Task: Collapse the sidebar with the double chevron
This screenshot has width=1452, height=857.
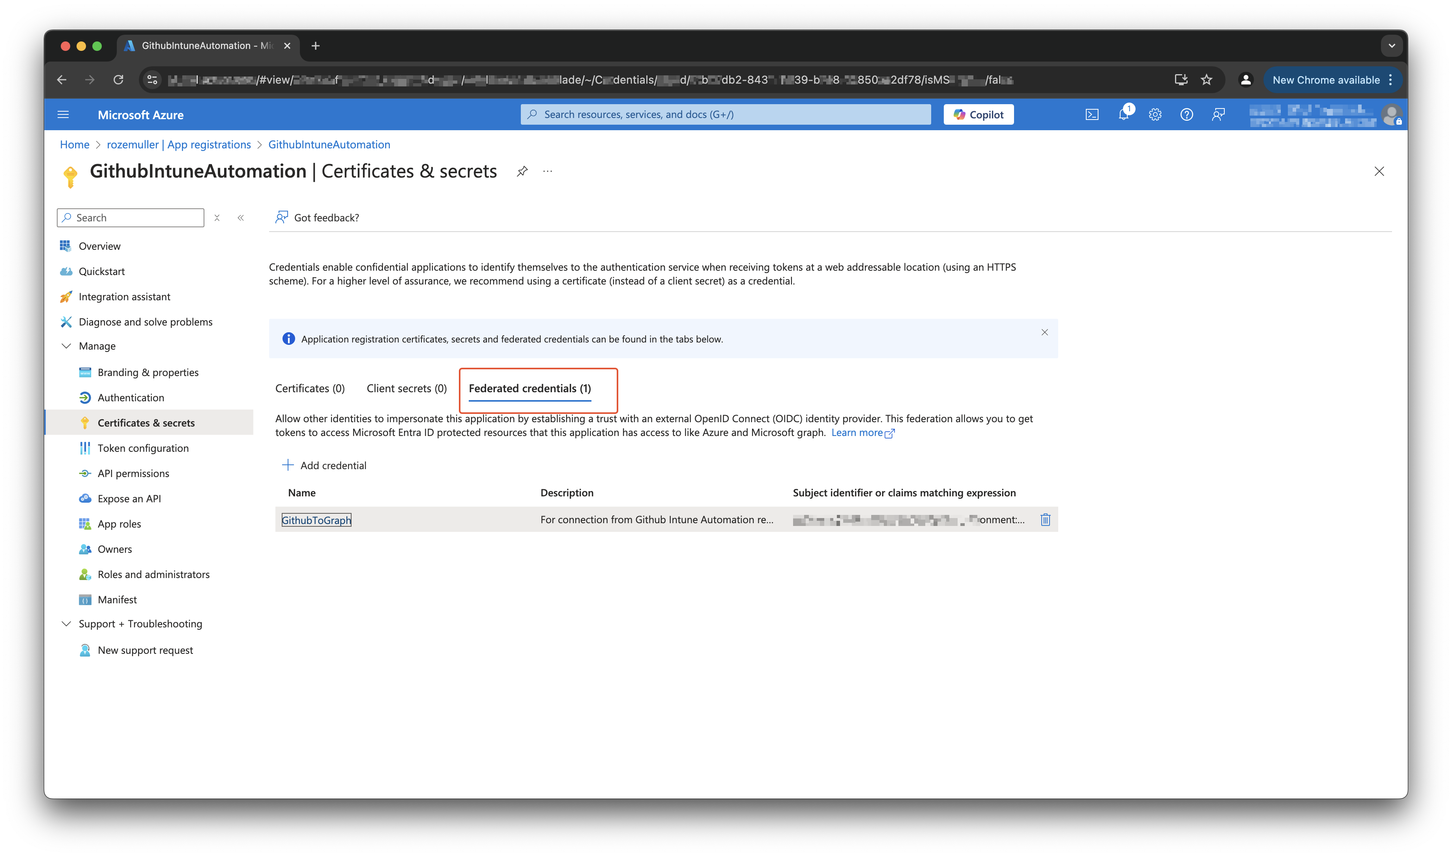Action: pos(241,218)
